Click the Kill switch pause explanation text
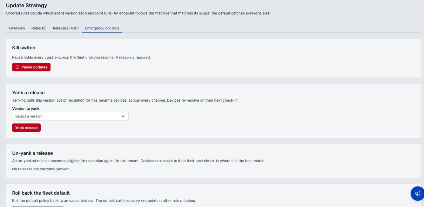The height and width of the screenshot is (207, 424). click(x=81, y=57)
